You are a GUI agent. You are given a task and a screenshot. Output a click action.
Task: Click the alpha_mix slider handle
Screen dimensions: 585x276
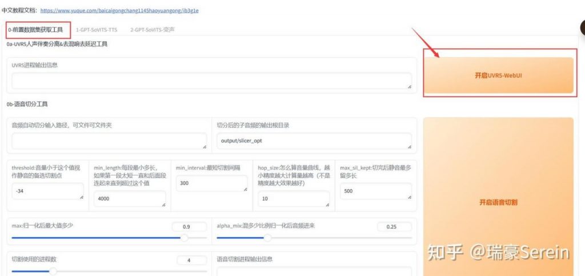[267, 237]
